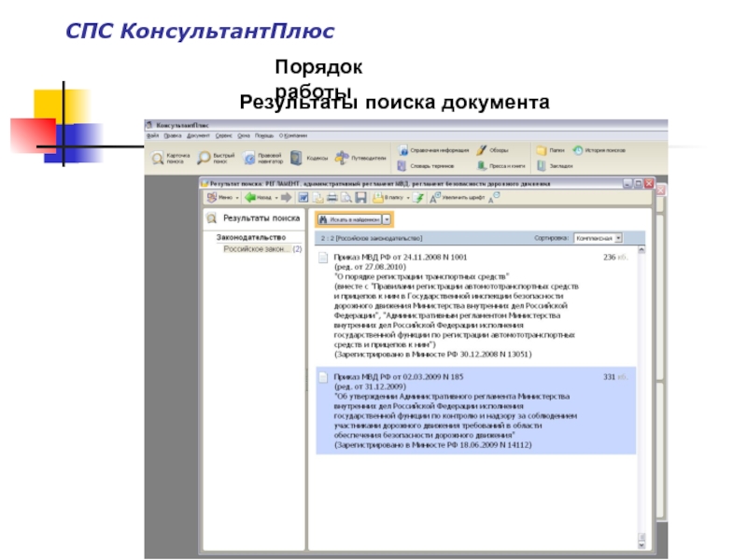Add to folder with В папку icon
Image resolution: width=747 pixels, height=560 pixels.
388,198
